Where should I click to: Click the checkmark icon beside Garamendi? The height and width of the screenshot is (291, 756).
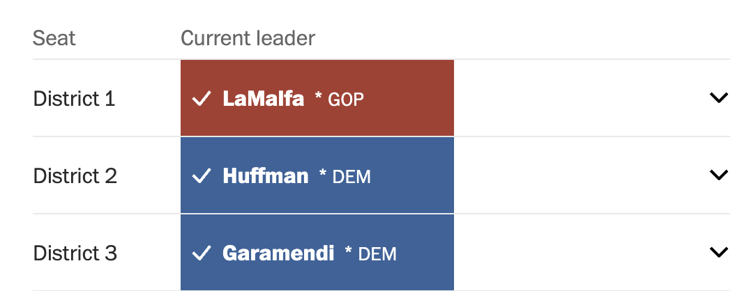tap(202, 253)
